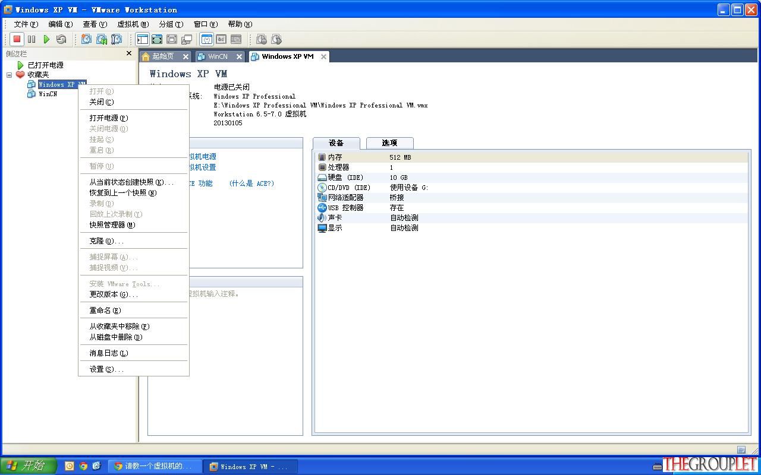Collapse the 收藏夹 tree node

(9, 75)
